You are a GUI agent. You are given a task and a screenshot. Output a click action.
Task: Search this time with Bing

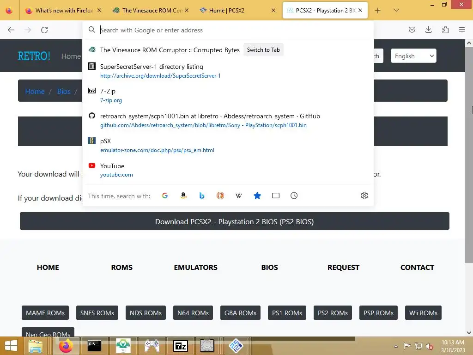pos(202,196)
